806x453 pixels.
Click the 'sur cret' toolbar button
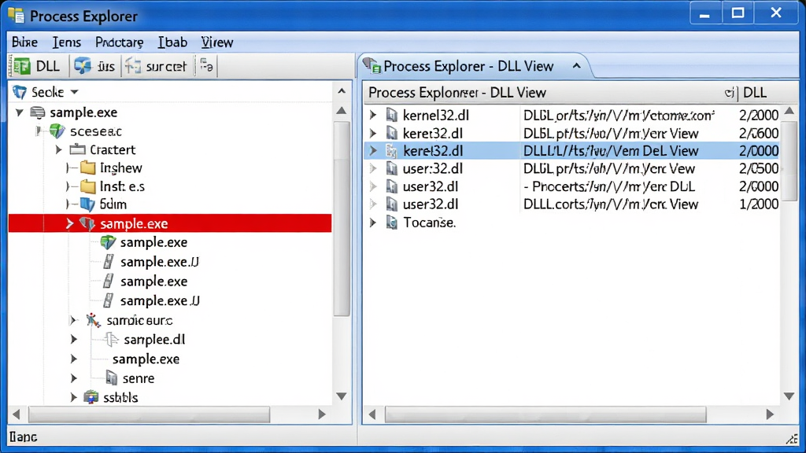(x=157, y=66)
